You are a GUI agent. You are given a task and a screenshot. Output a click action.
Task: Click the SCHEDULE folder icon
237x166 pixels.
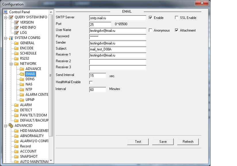(x=16, y=53)
